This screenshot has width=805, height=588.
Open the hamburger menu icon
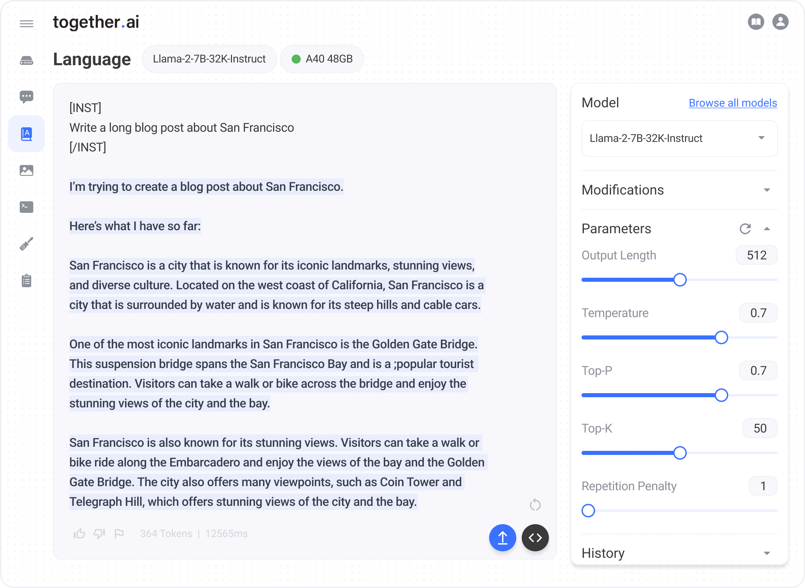point(26,23)
